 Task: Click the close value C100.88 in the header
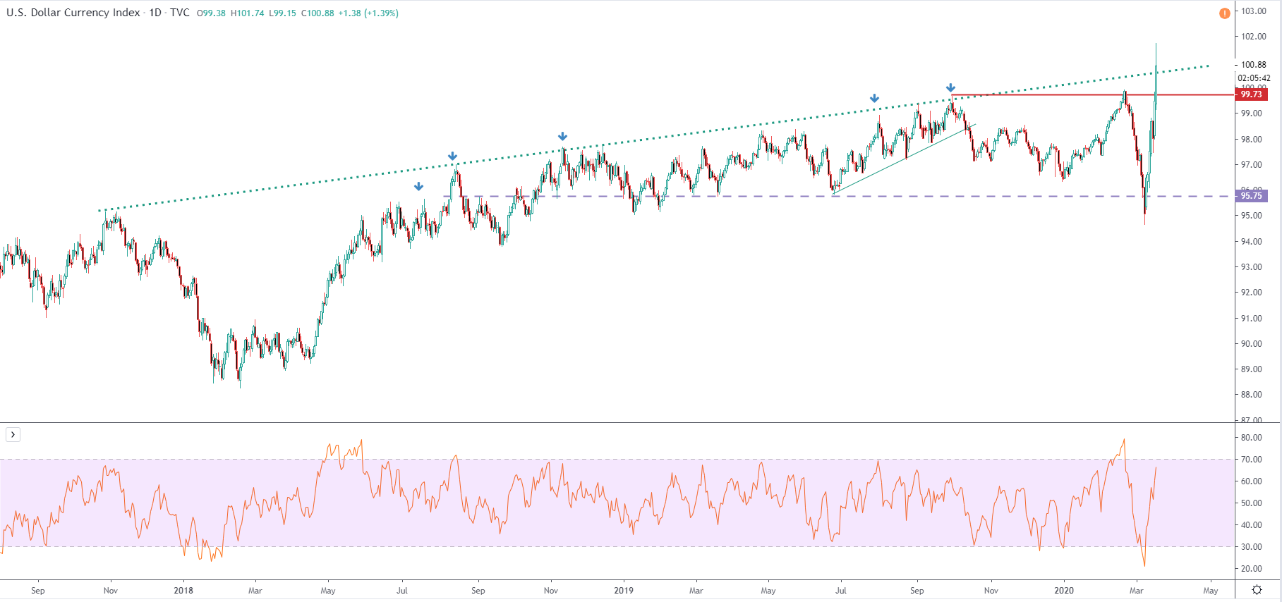pos(318,13)
